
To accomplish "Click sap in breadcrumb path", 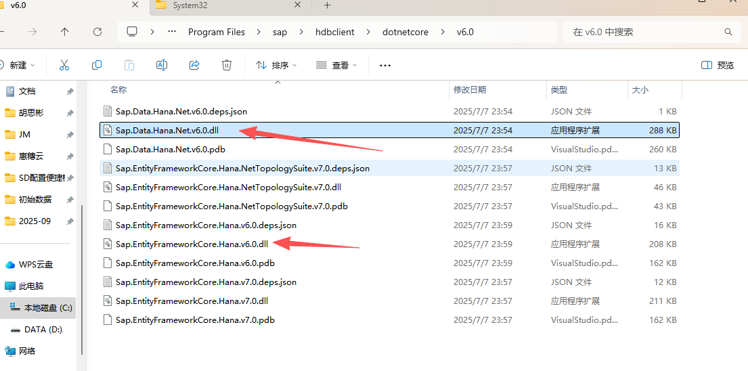I will click(280, 32).
